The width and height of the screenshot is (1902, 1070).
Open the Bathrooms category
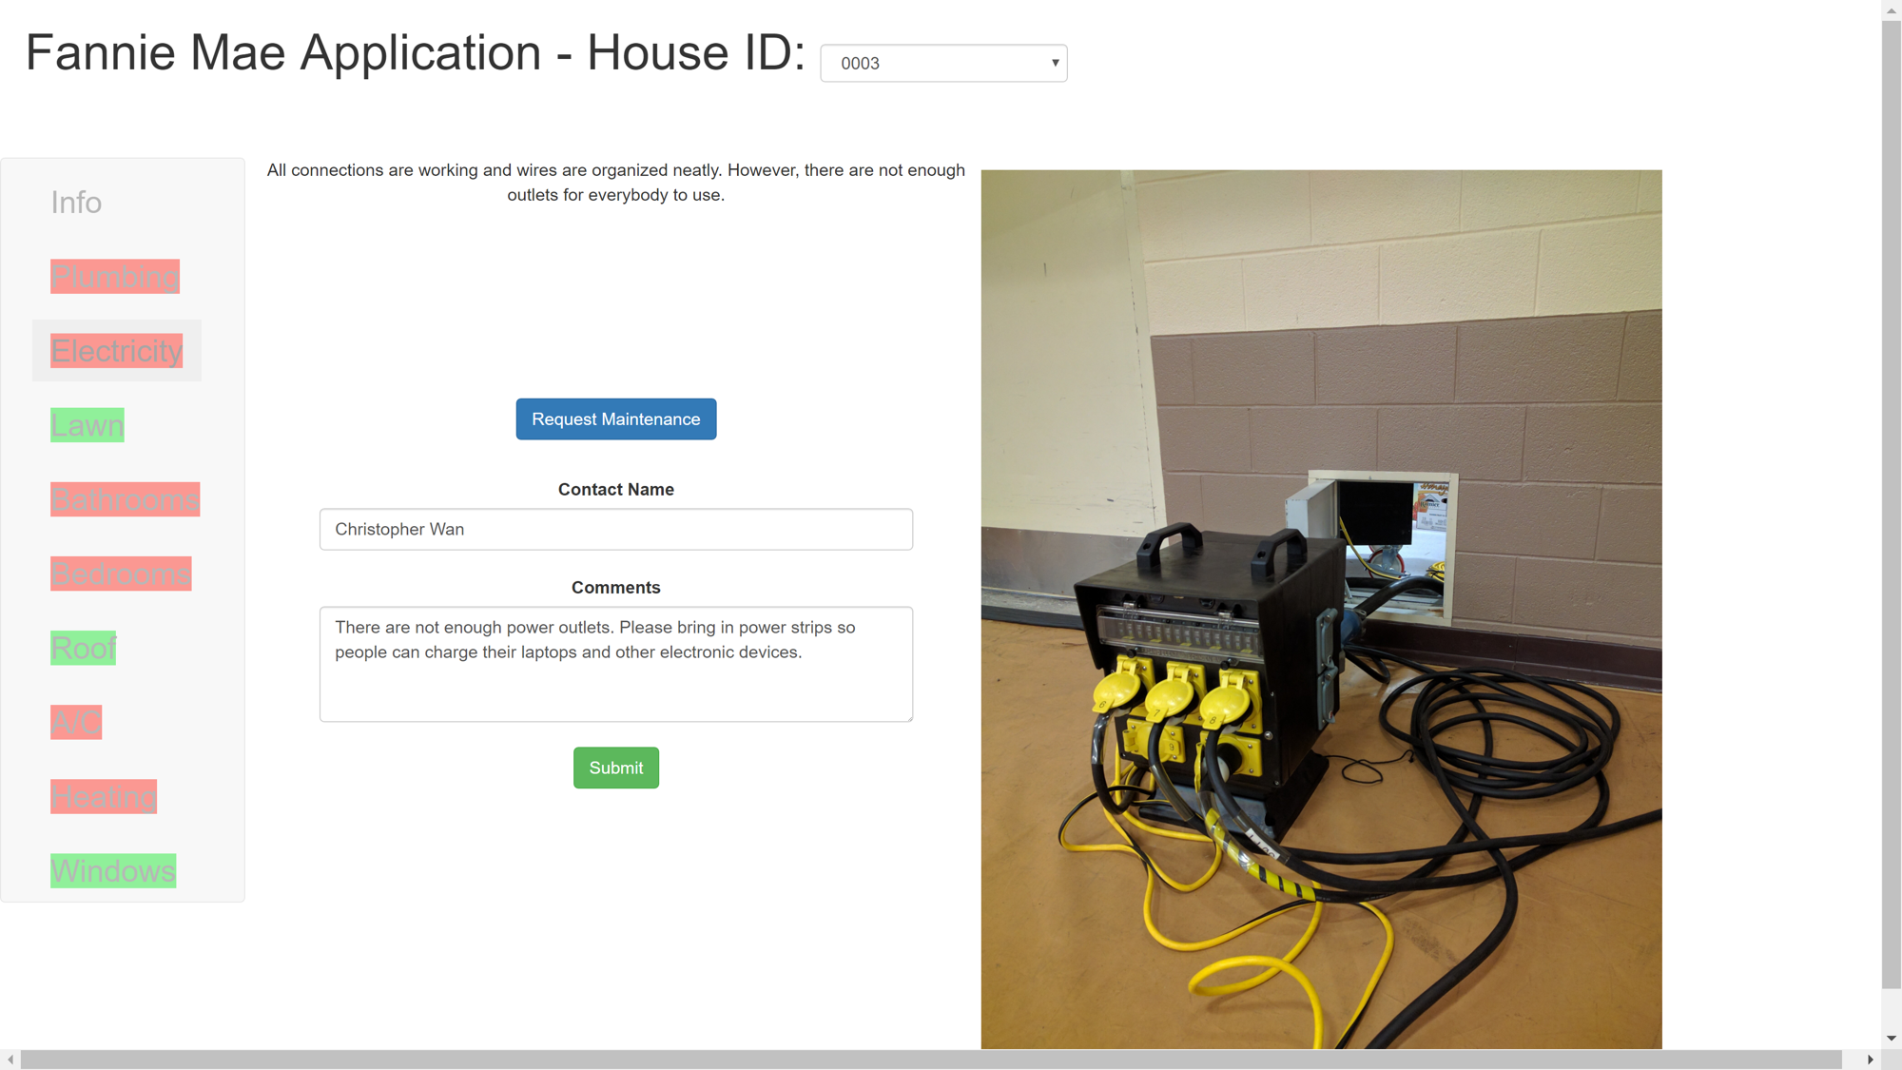(125, 499)
